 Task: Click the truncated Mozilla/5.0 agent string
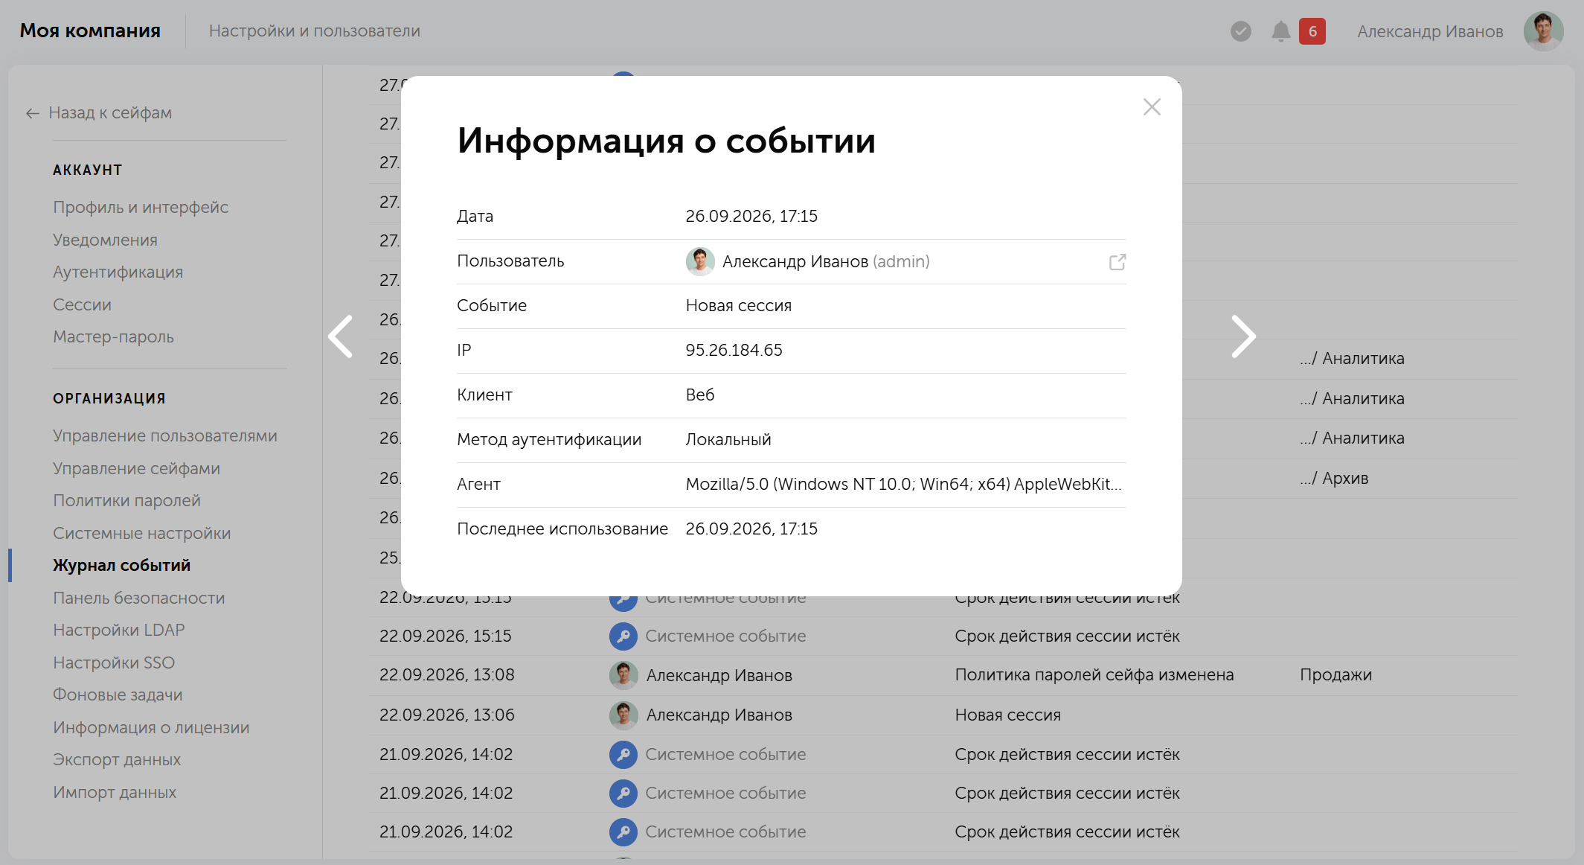pyautogui.click(x=903, y=485)
